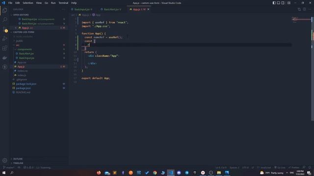Click Open Changes icon in editor toolbar

click(x=299, y=9)
